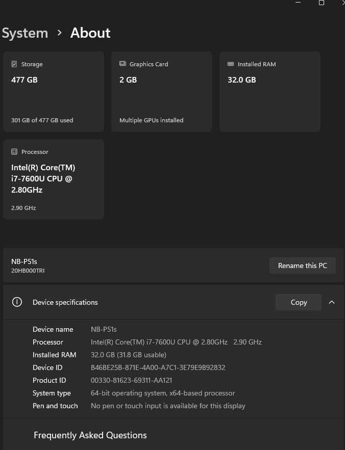Rename this PC
The width and height of the screenshot is (345, 450).
tap(303, 266)
